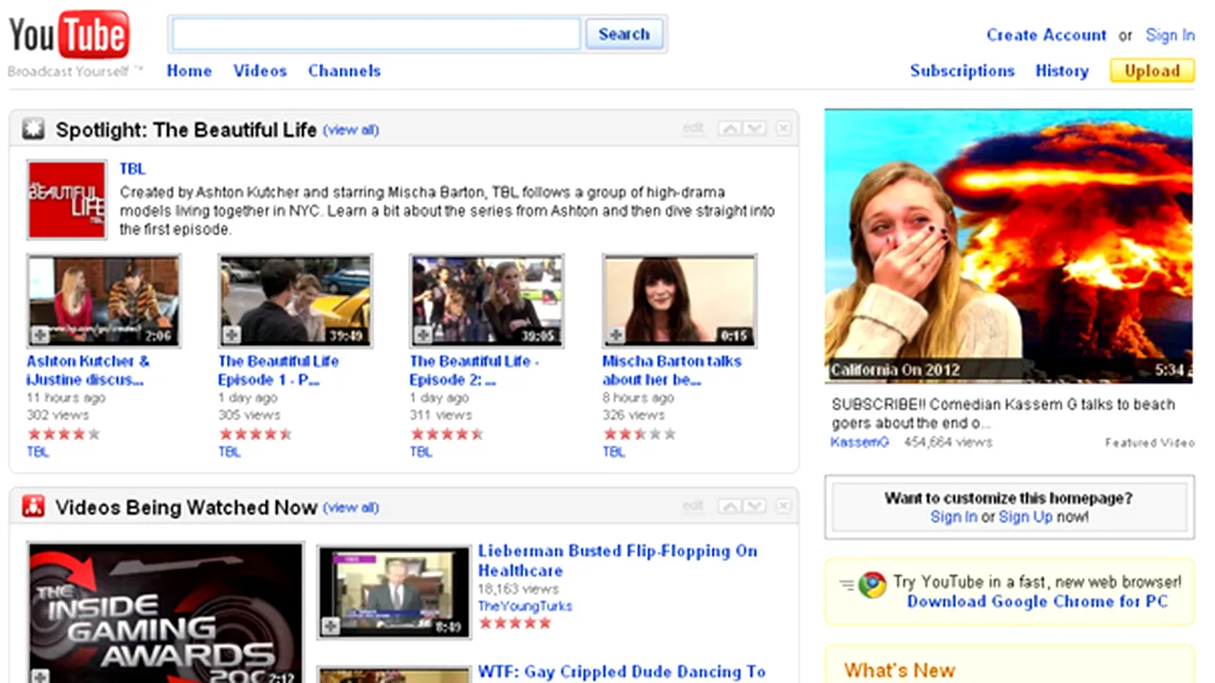Viewport: 1215px width, 683px height.
Task: Open The Inside Gaming Awards video thumbnail
Action: [165, 613]
